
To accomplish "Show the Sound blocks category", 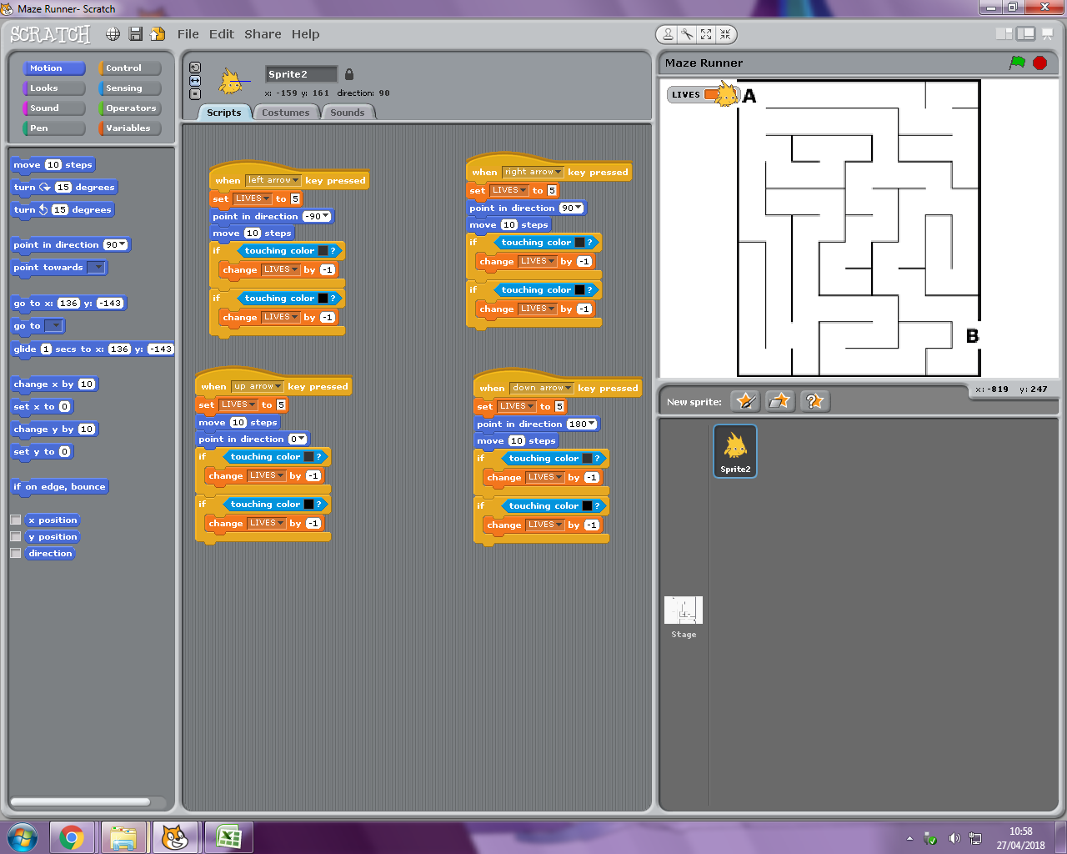I will 54,108.
